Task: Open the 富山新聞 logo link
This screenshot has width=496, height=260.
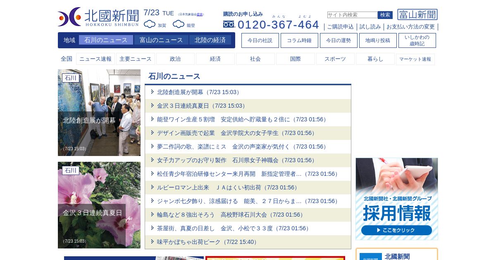Action: click(x=417, y=14)
